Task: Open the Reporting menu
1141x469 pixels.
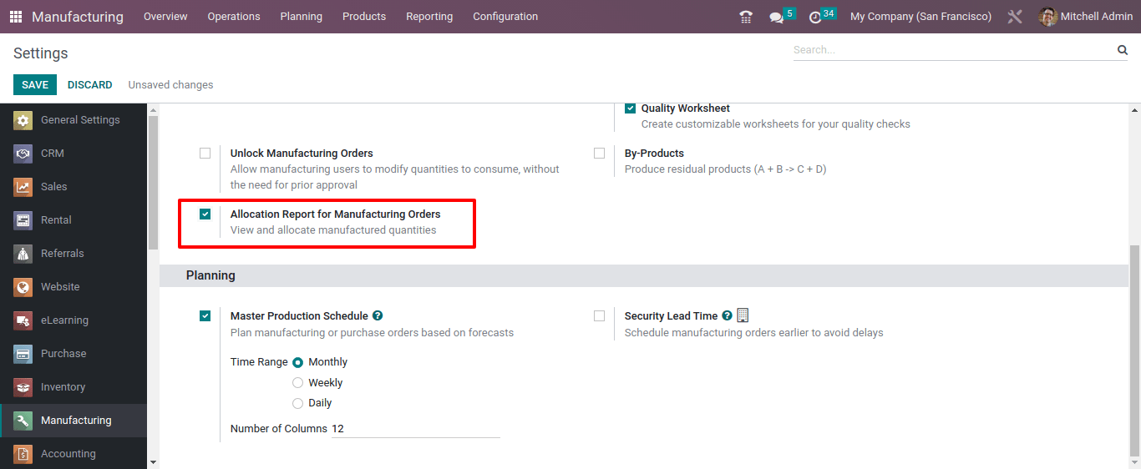Action: tap(429, 17)
